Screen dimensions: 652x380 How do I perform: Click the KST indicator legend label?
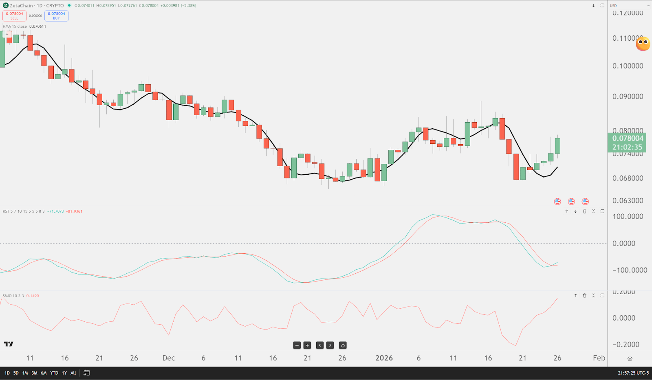pos(24,211)
